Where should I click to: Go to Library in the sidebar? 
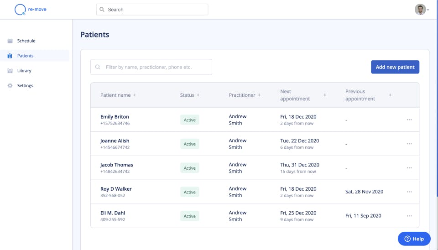coord(24,71)
